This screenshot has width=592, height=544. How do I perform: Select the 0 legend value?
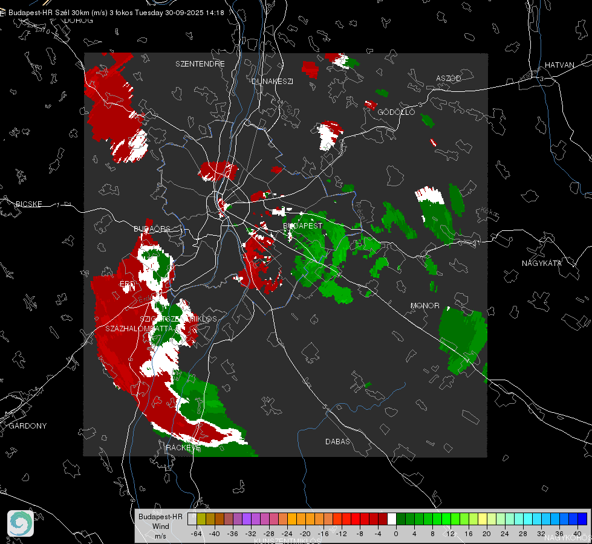tap(396, 534)
